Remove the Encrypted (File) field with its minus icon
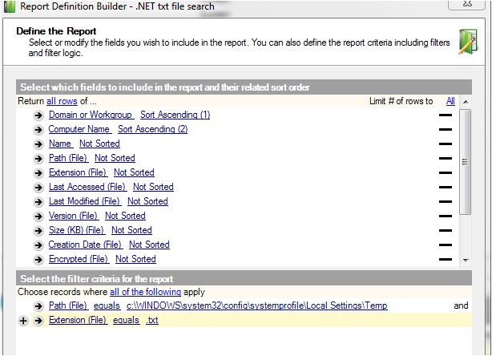The image size is (492, 356). tap(446, 259)
